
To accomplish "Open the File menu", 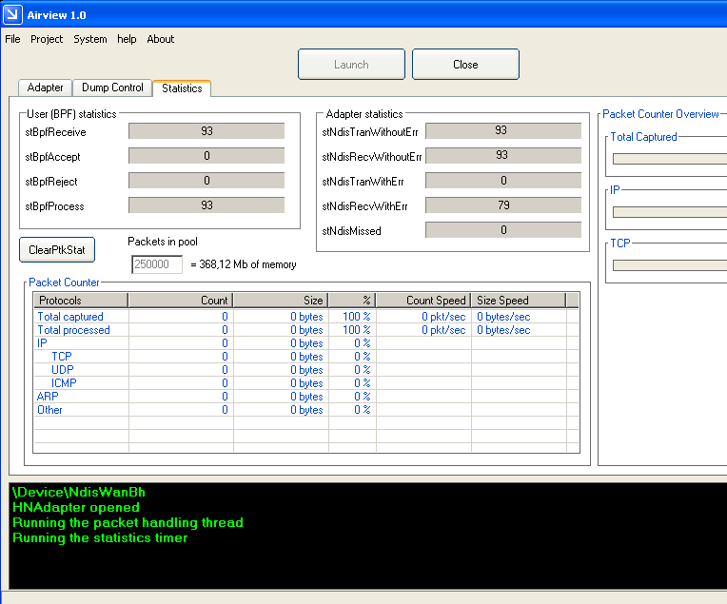I will [x=12, y=39].
